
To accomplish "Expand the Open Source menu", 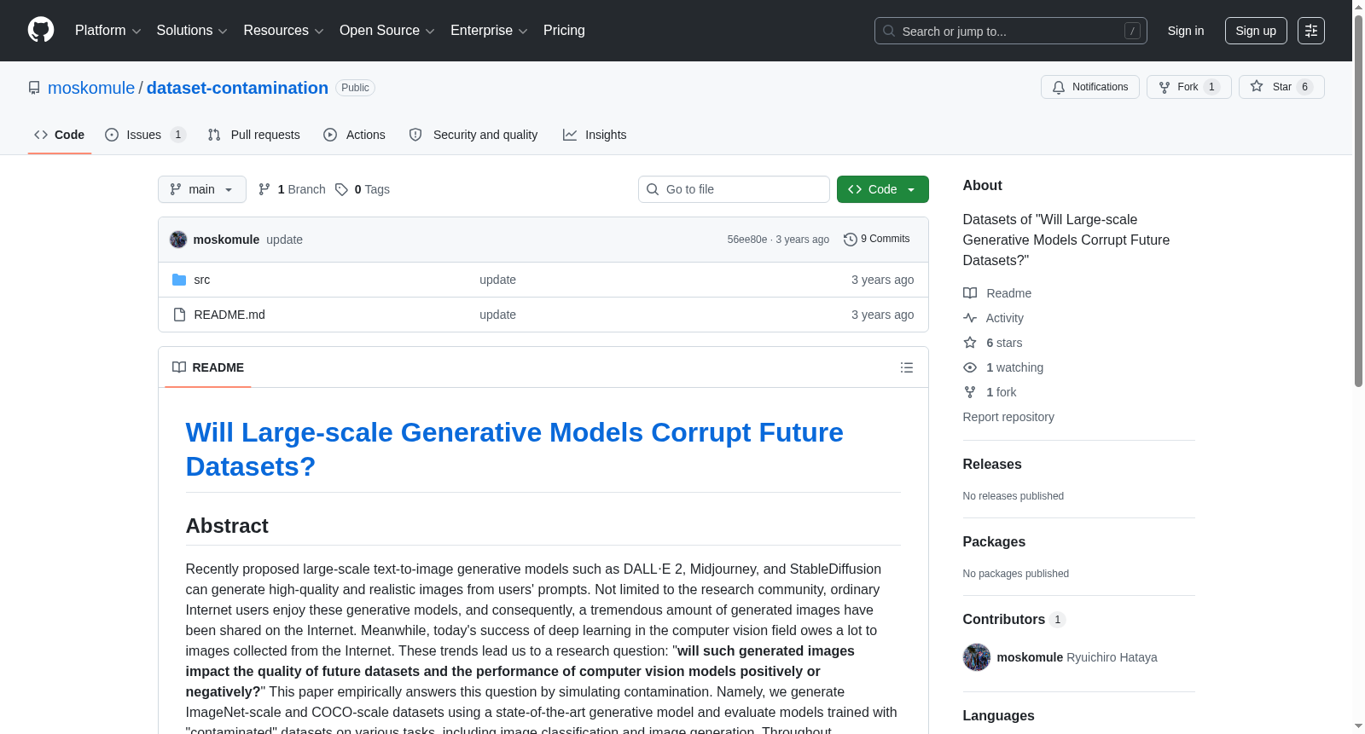I will pyautogui.click(x=386, y=31).
